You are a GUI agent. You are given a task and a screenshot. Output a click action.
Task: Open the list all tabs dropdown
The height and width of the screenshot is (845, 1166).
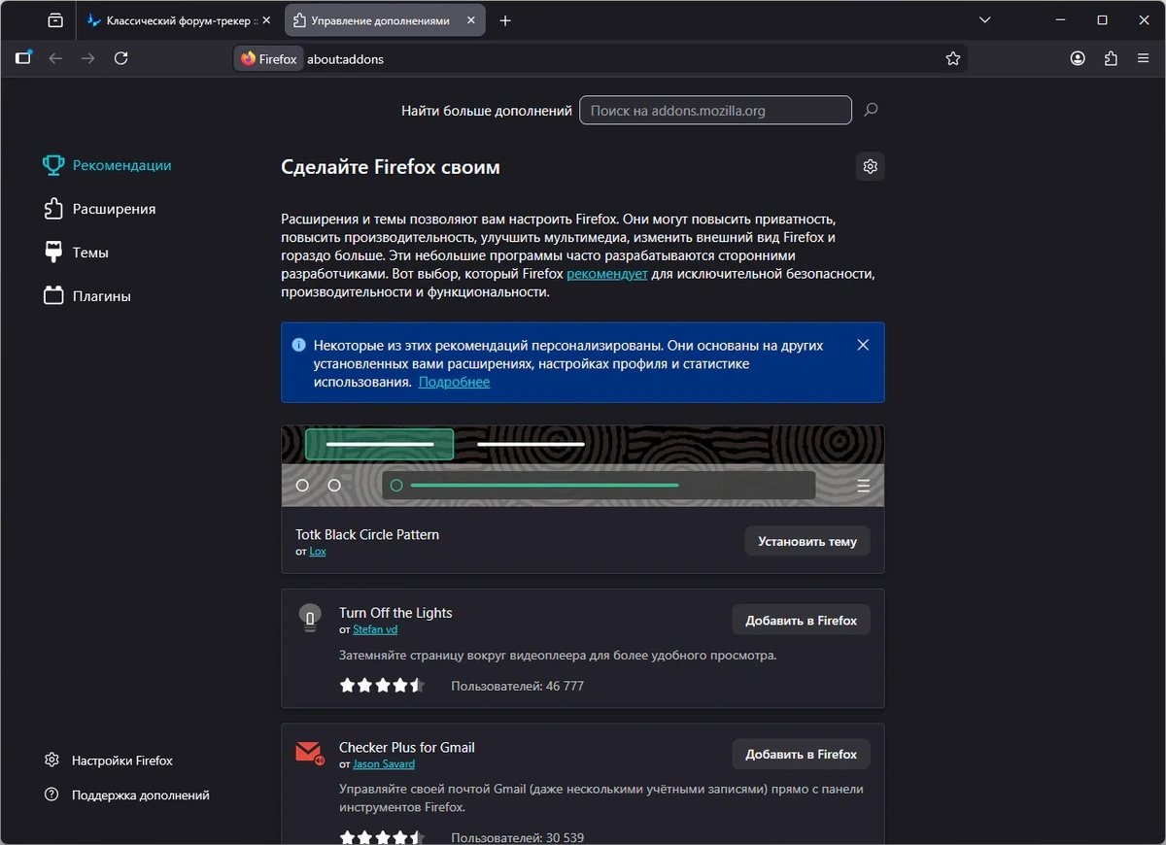coord(985,20)
